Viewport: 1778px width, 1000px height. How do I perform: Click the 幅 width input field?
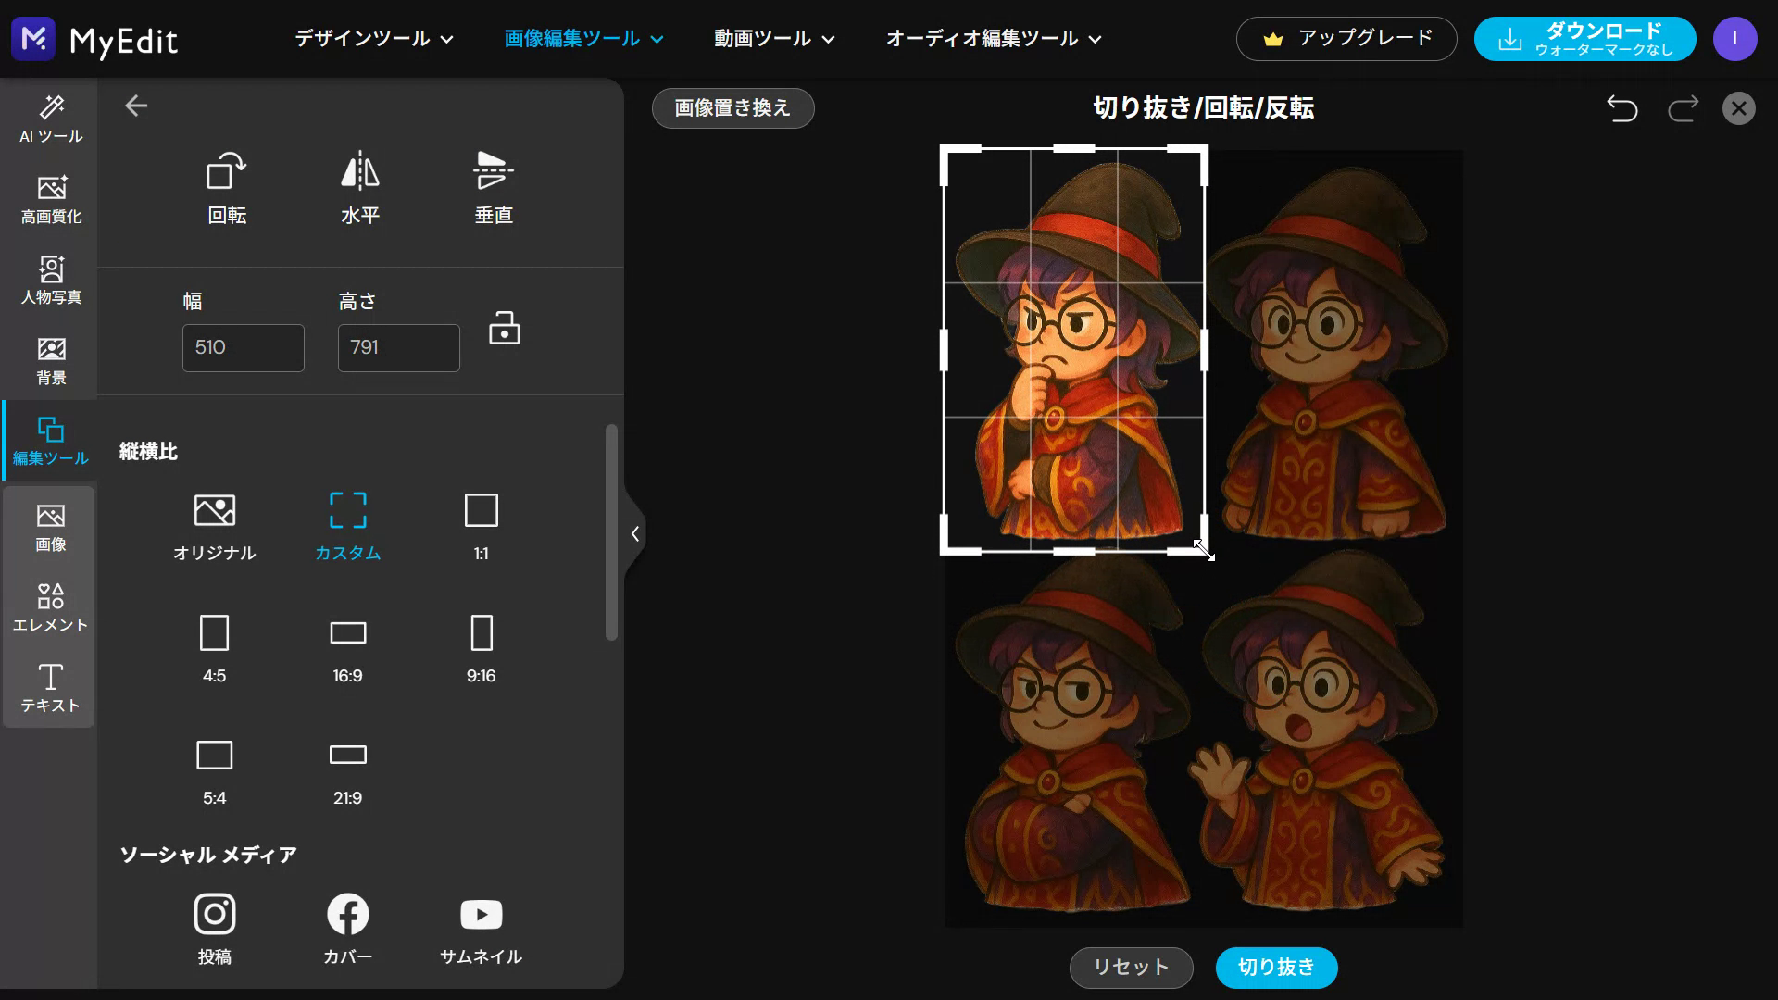tap(243, 347)
